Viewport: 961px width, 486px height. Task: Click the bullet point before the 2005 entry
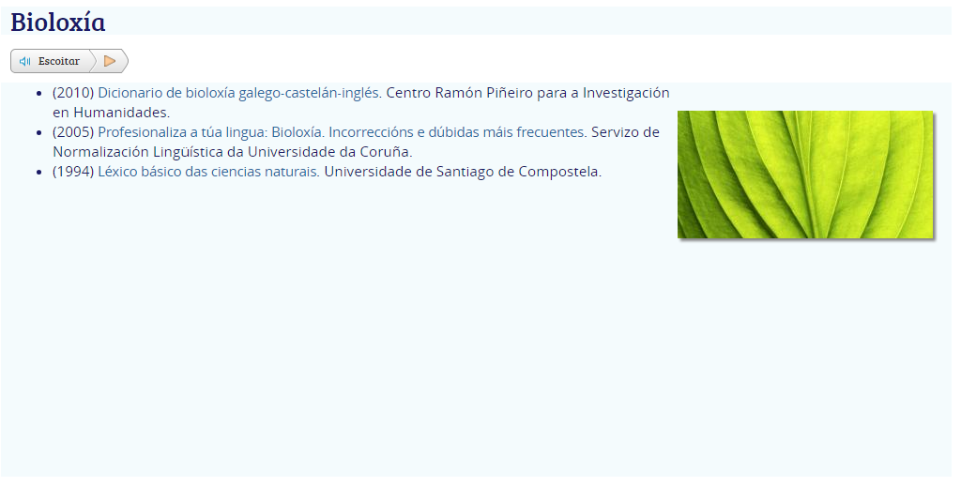coord(38,133)
